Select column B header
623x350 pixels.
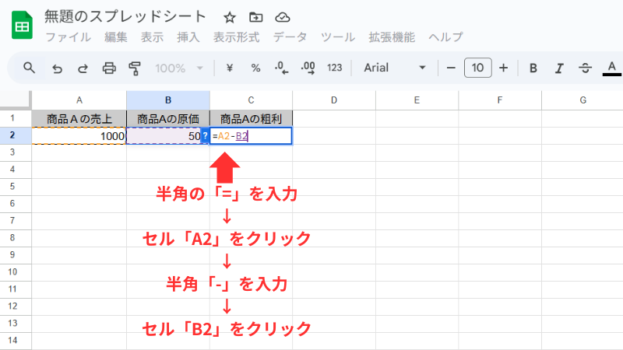point(168,100)
